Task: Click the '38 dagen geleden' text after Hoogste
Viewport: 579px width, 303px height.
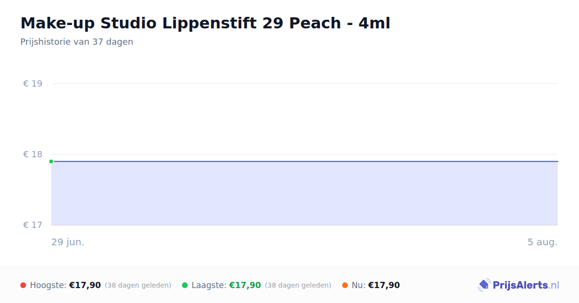Action: (138, 285)
